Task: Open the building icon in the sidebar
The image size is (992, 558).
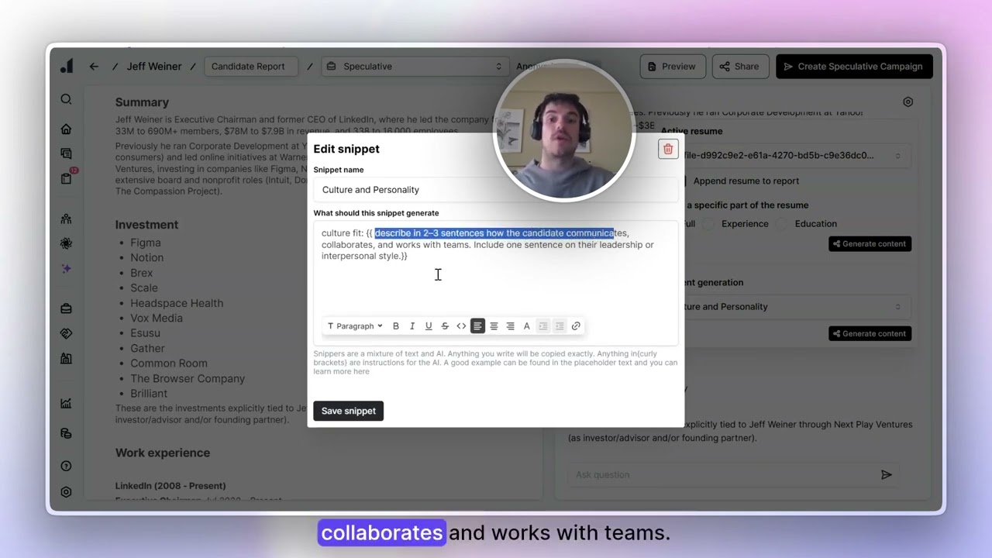Action: tap(66, 358)
